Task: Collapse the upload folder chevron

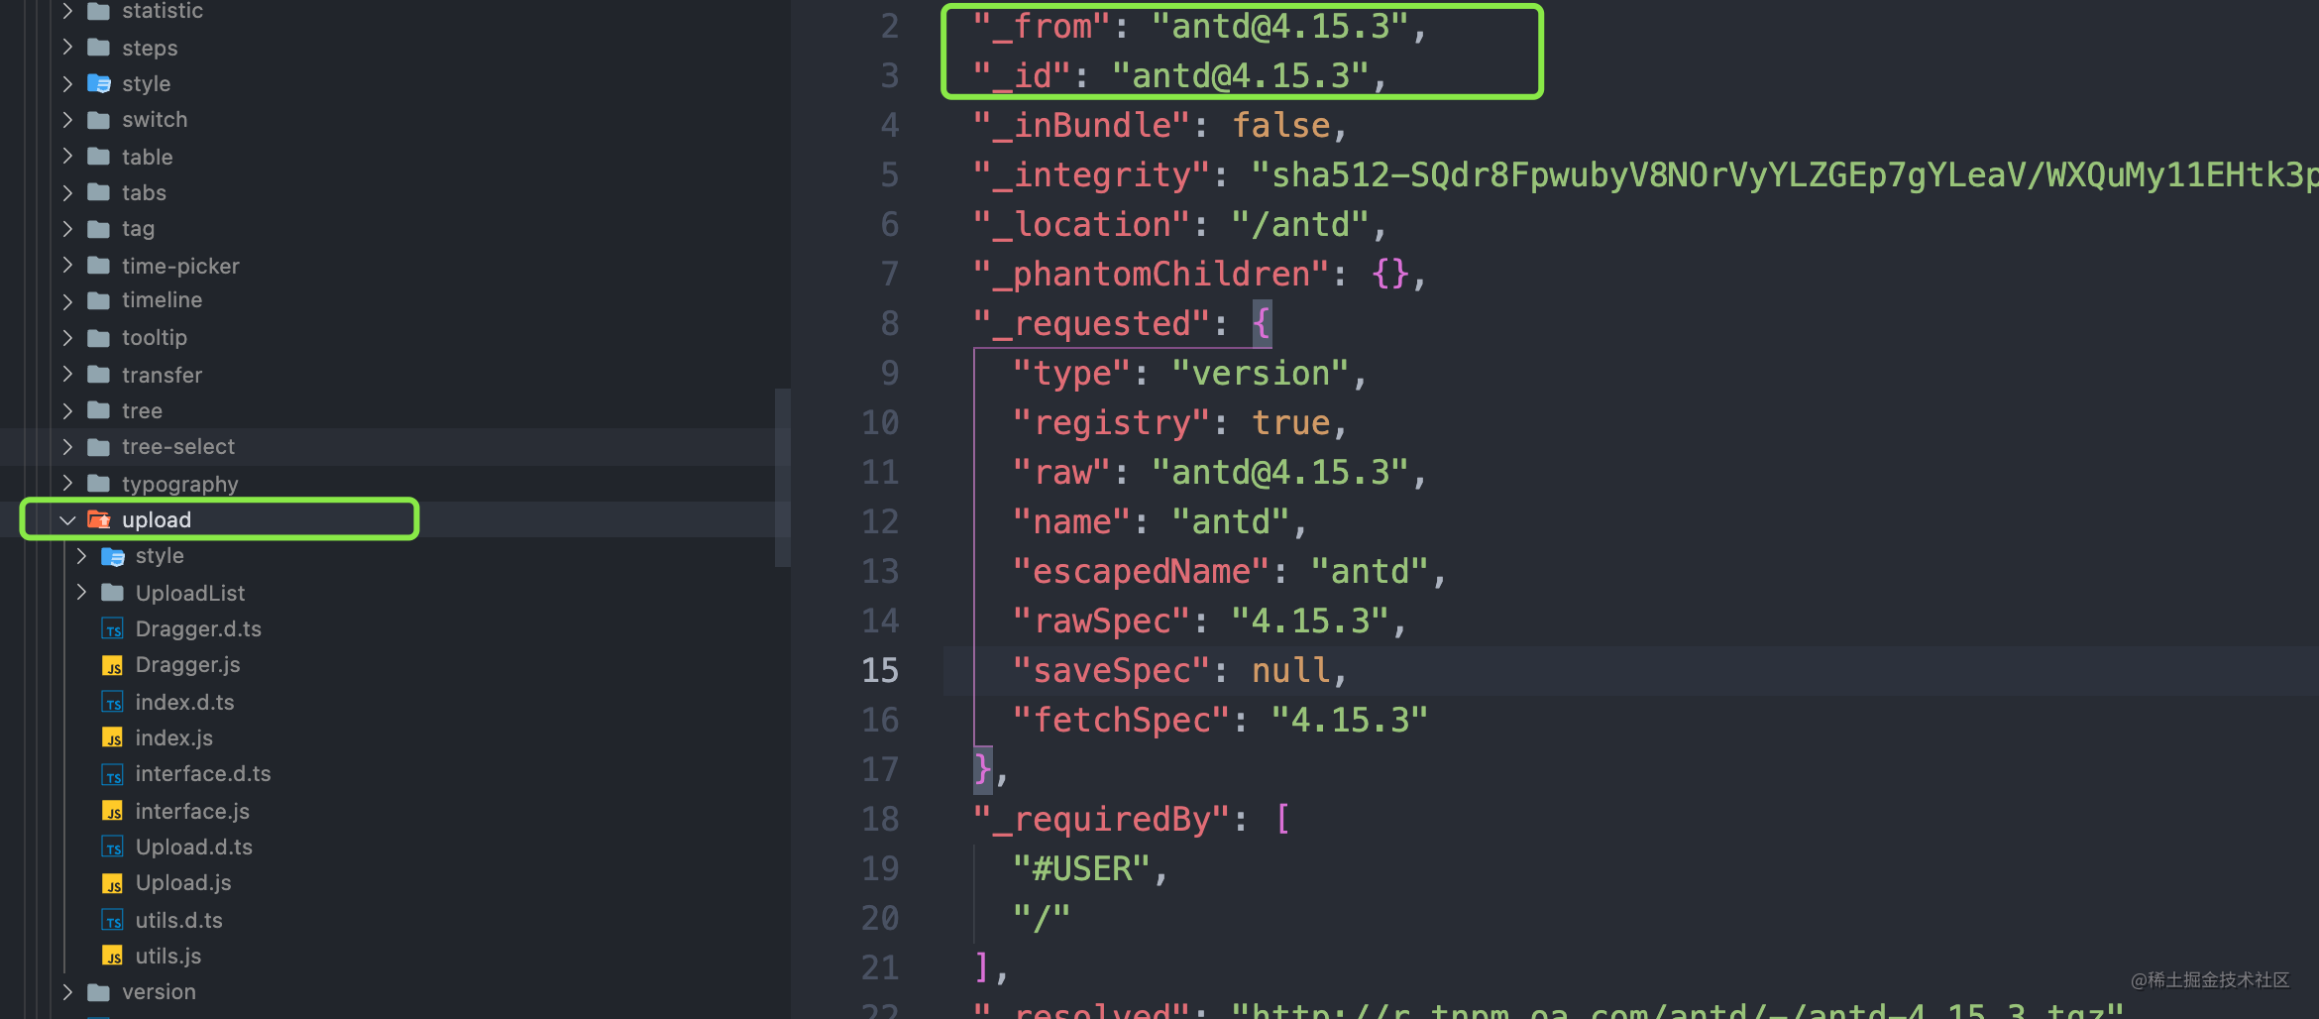Action: [x=67, y=519]
